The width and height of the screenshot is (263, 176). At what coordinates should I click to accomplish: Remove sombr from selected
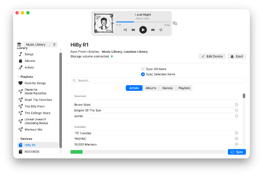pyautogui.click(x=236, y=116)
